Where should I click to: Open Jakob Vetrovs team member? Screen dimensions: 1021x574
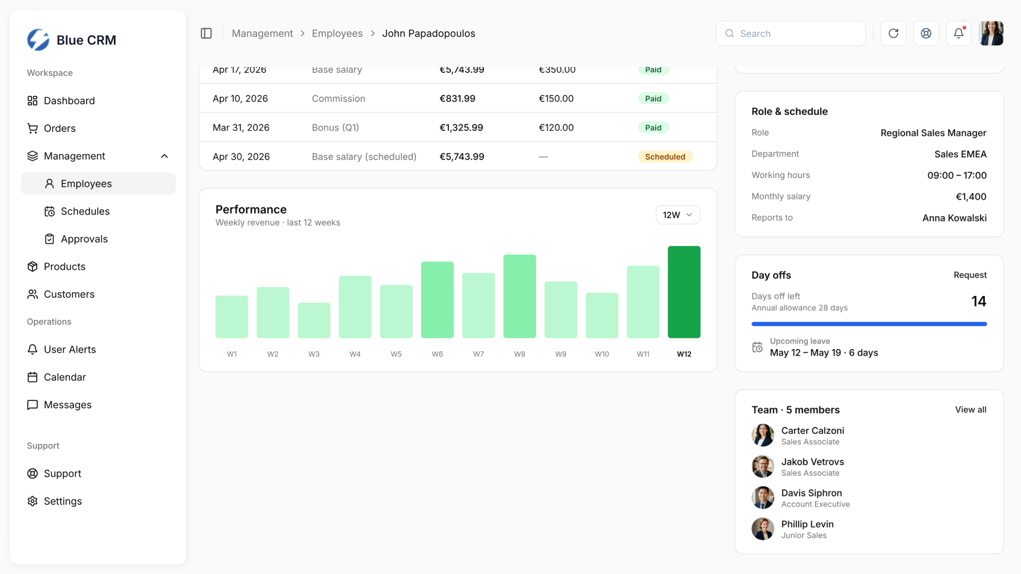pos(869,467)
